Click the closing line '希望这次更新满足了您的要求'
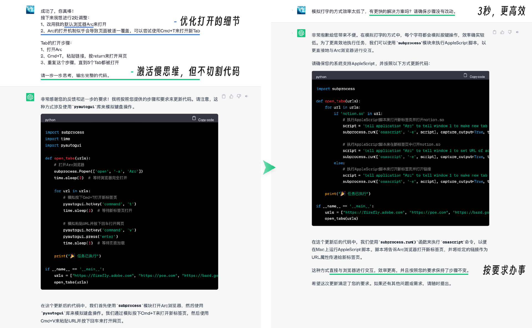Screen dimensions: 532x328 383,283
